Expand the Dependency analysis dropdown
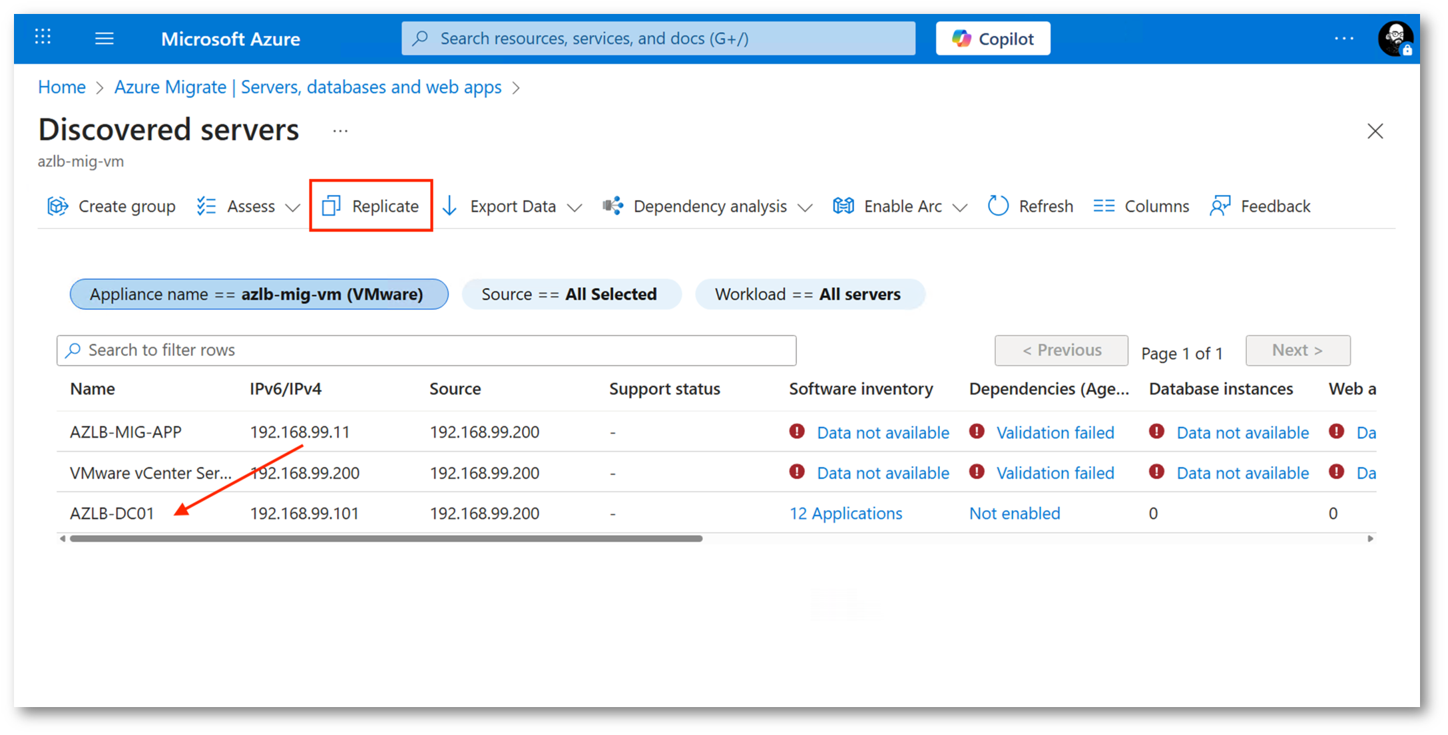1448x735 pixels. click(804, 208)
